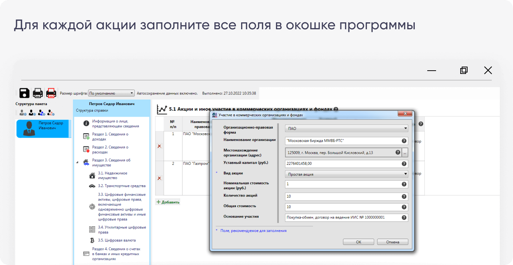The height and width of the screenshot is (265, 513).
Task: Click the black printer icon
Action: pyautogui.click(x=38, y=93)
